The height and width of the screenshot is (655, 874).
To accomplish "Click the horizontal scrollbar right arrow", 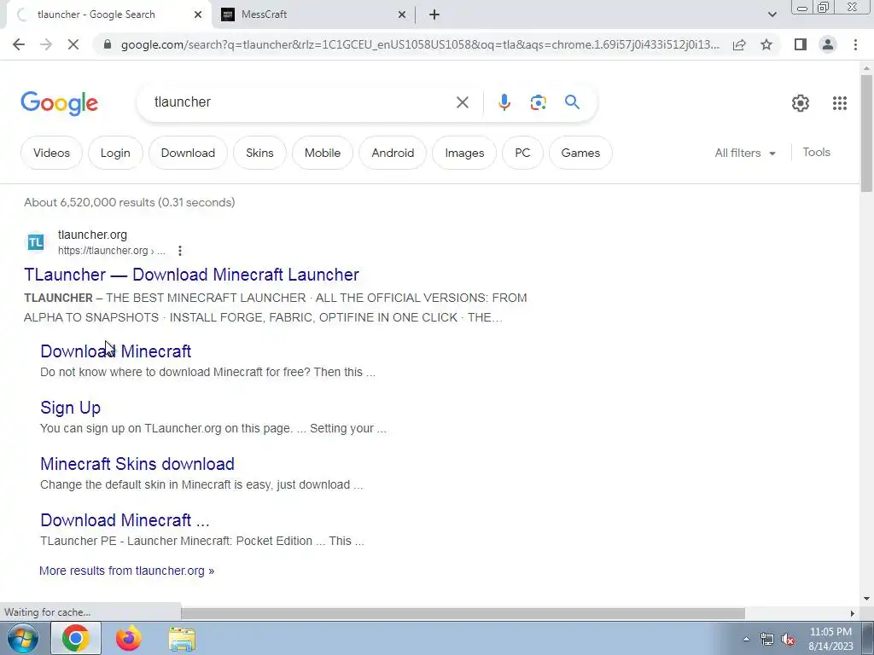I will pos(853,613).
